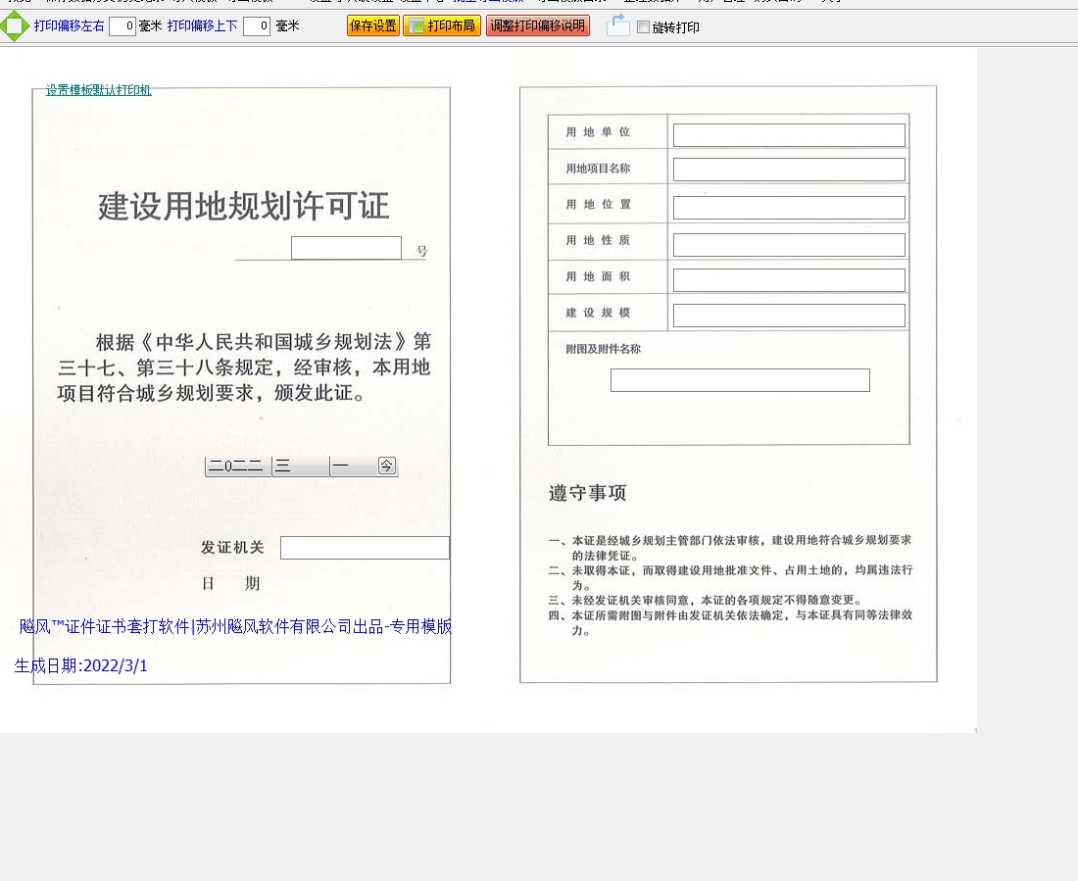Select the 用地面积 input field
1078x881 pixels.
pos(789,280)
